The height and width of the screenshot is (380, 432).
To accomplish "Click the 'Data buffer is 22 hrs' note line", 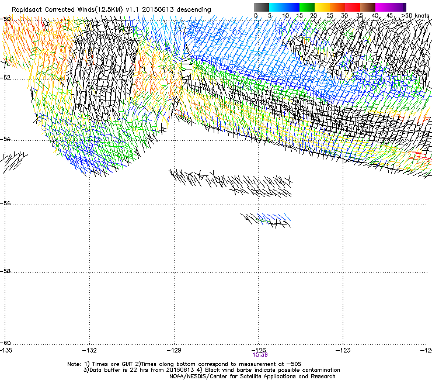I will pyautogui.click(x=211, y=370).
